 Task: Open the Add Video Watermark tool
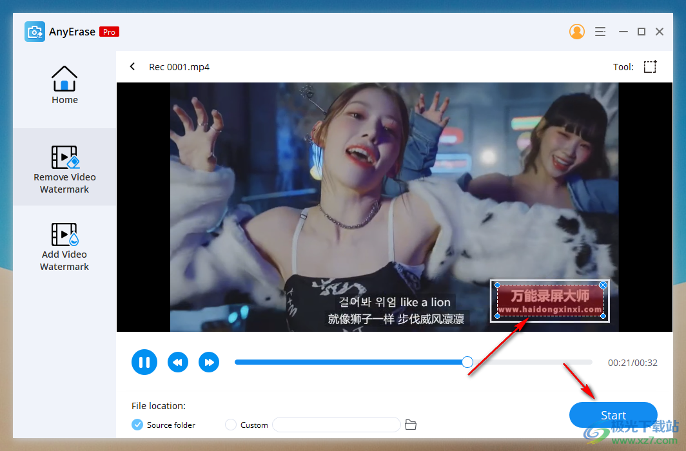(x=64, y=245)
